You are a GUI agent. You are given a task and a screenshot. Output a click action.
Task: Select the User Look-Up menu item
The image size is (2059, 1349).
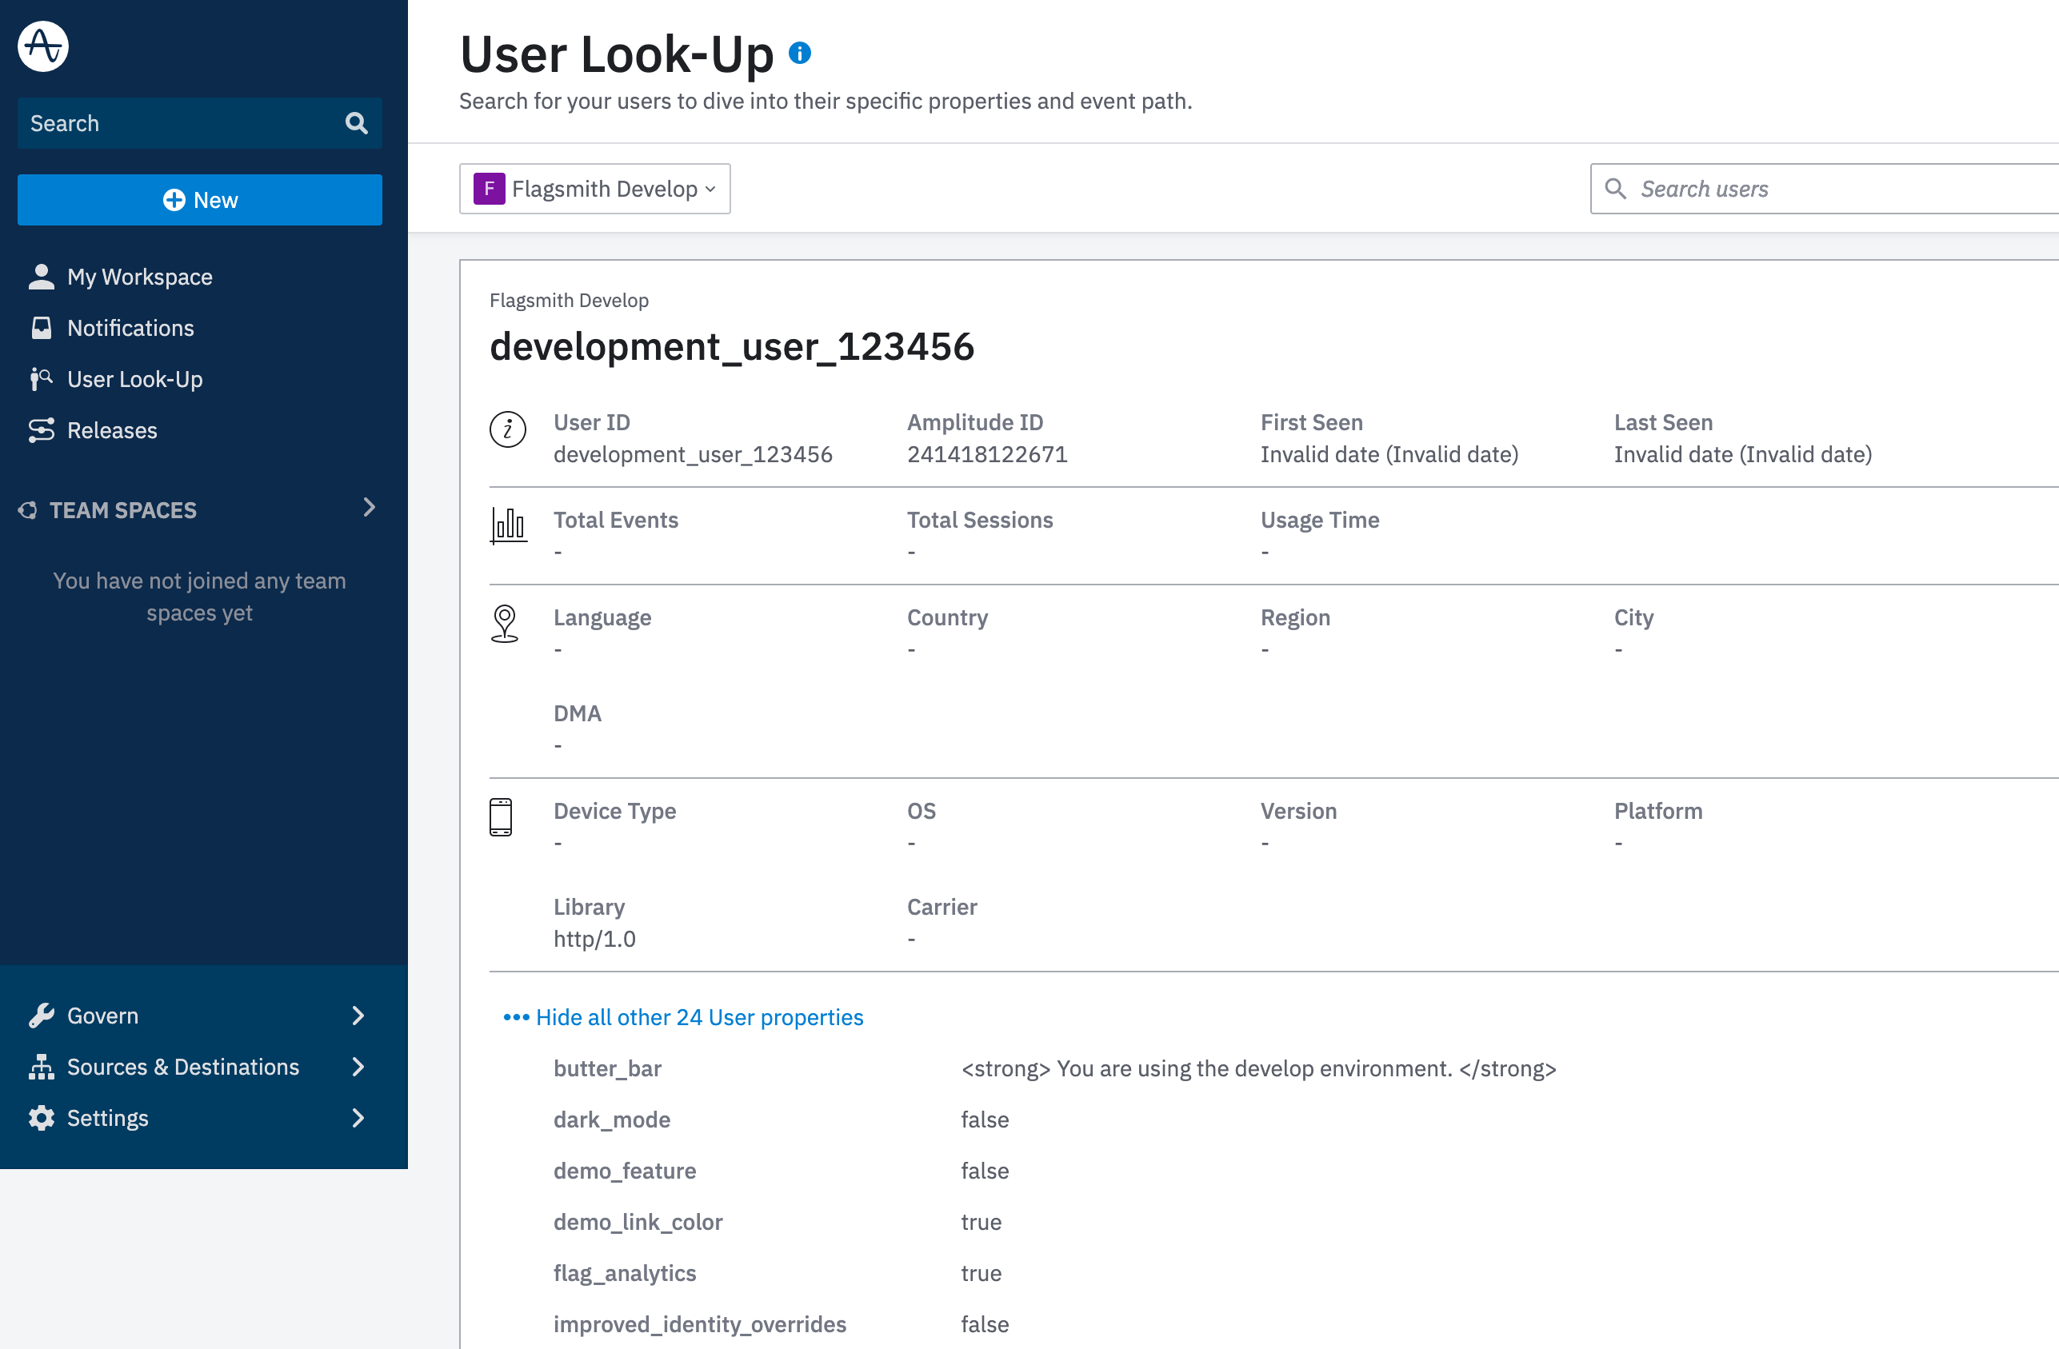coord(135,378)
